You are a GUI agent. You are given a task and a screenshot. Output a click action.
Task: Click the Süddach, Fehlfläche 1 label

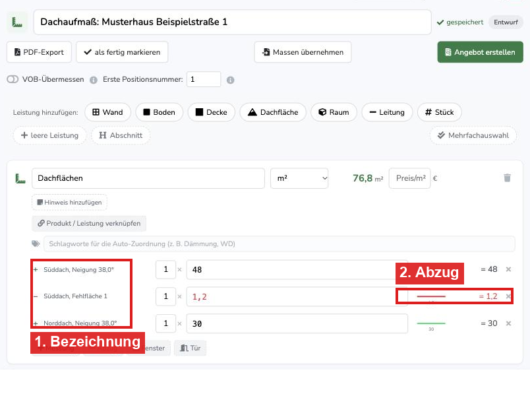[x=75, y=296]
